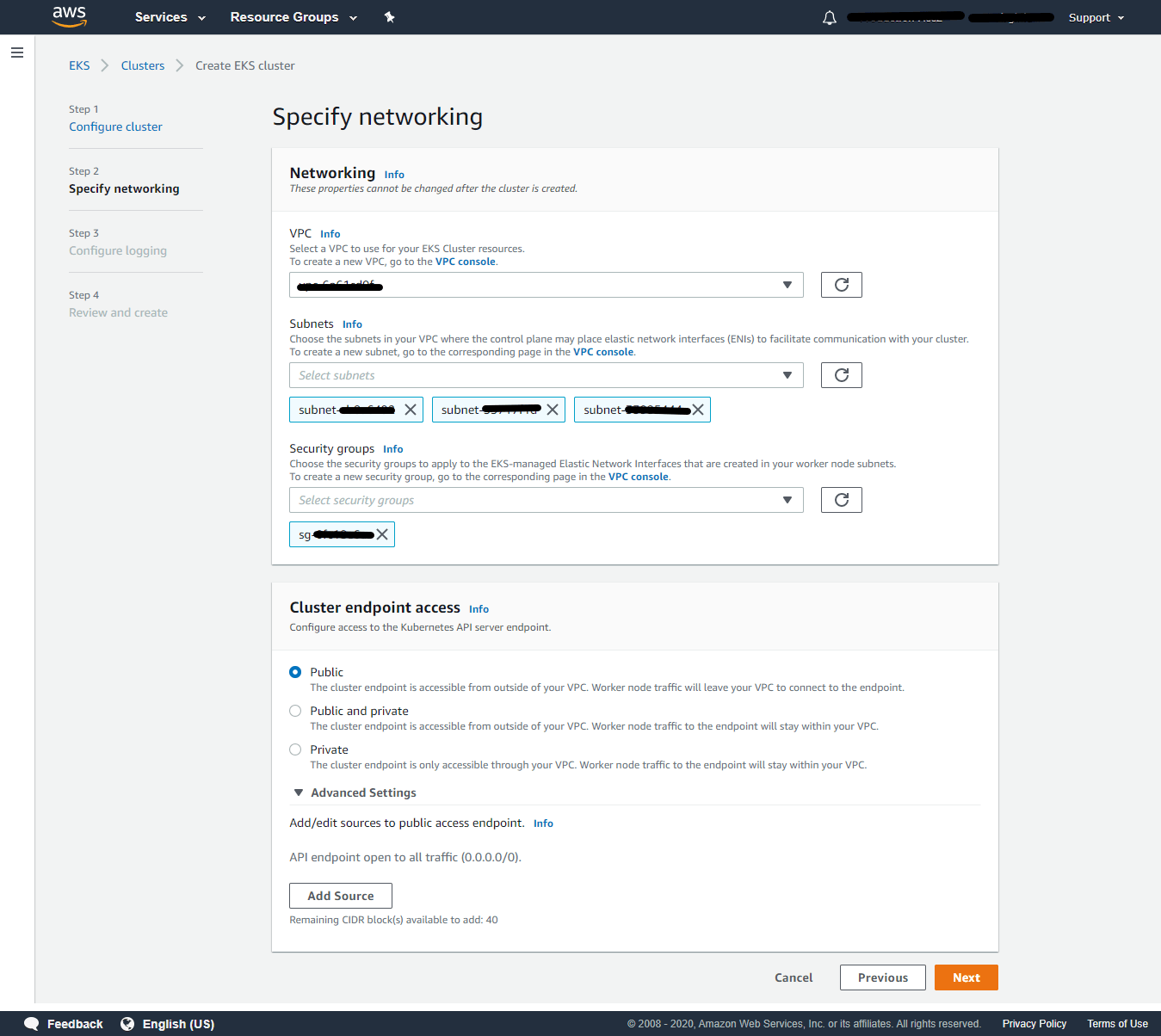
Task: Click Step 3 Configure logging
Action: click(118, 250)
